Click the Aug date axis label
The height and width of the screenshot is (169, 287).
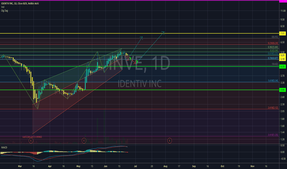(x=165, y=166)
